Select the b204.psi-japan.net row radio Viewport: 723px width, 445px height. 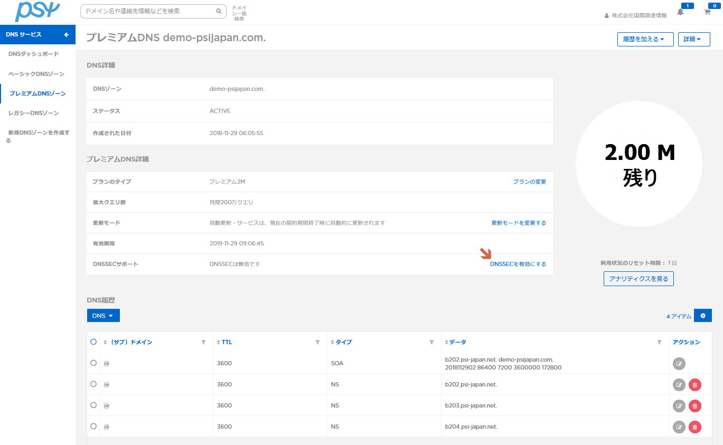click(x=93, y=426)
